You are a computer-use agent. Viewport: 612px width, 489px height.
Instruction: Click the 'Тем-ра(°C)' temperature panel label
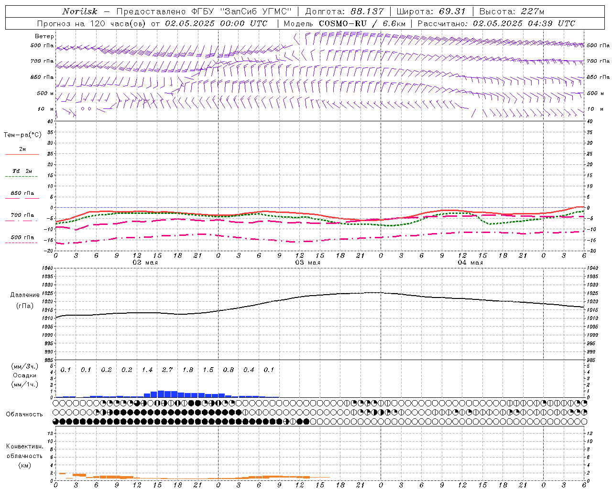tap(22, 135)
